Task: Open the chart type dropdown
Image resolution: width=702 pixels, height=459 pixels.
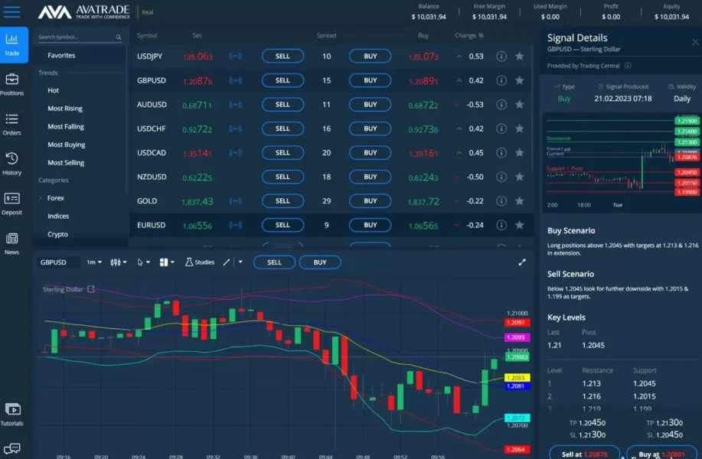Action: point(118,262)
